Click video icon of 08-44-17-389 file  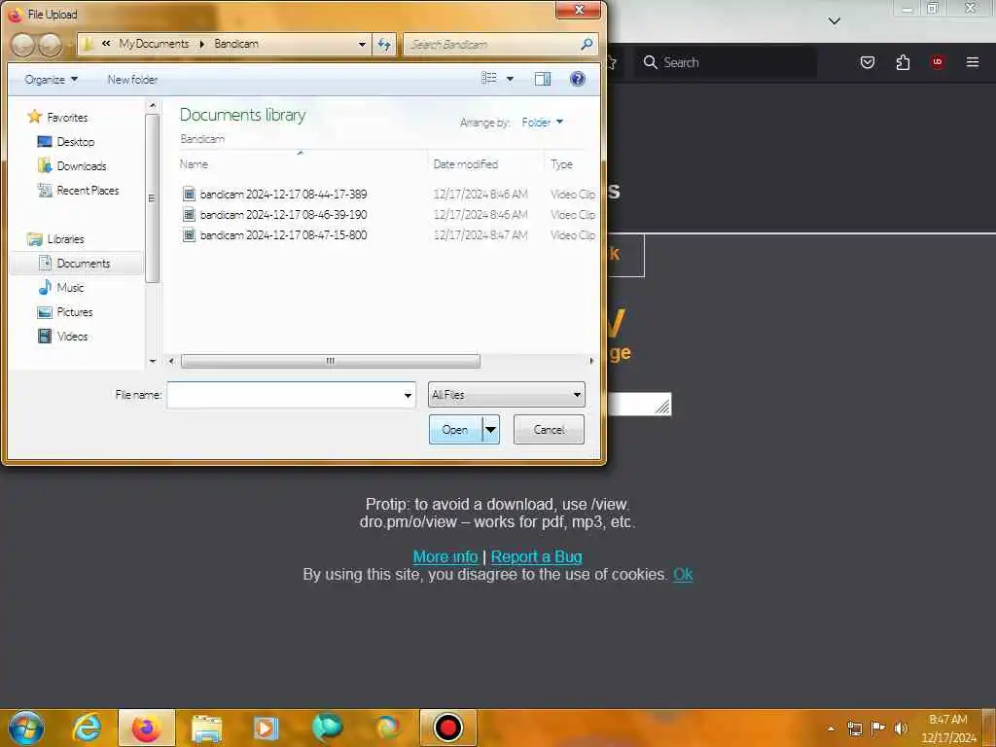189,194
